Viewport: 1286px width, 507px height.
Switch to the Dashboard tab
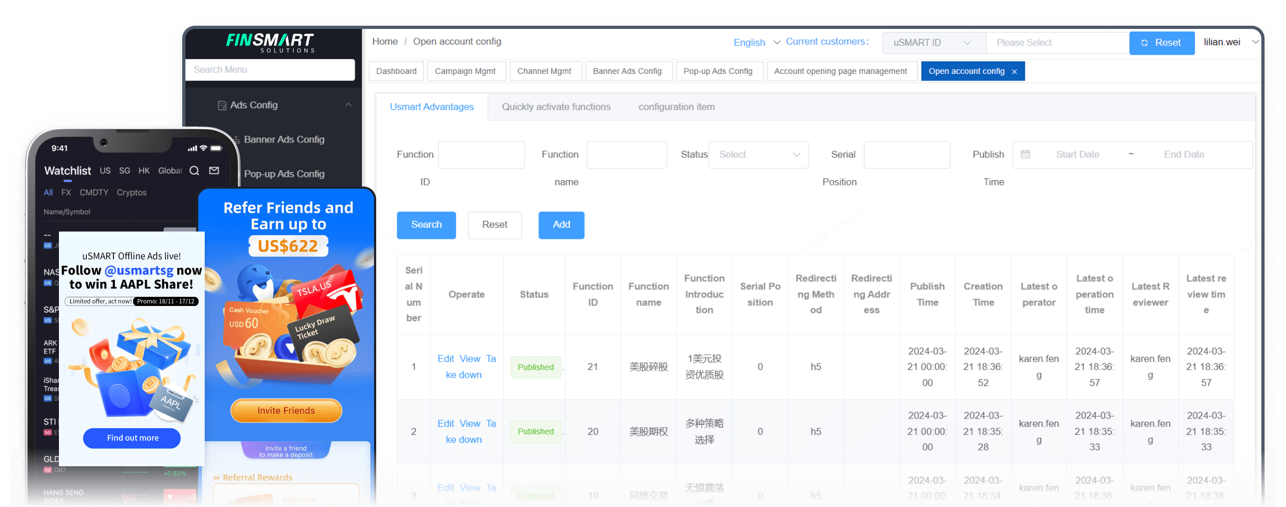tap(396, 71)
